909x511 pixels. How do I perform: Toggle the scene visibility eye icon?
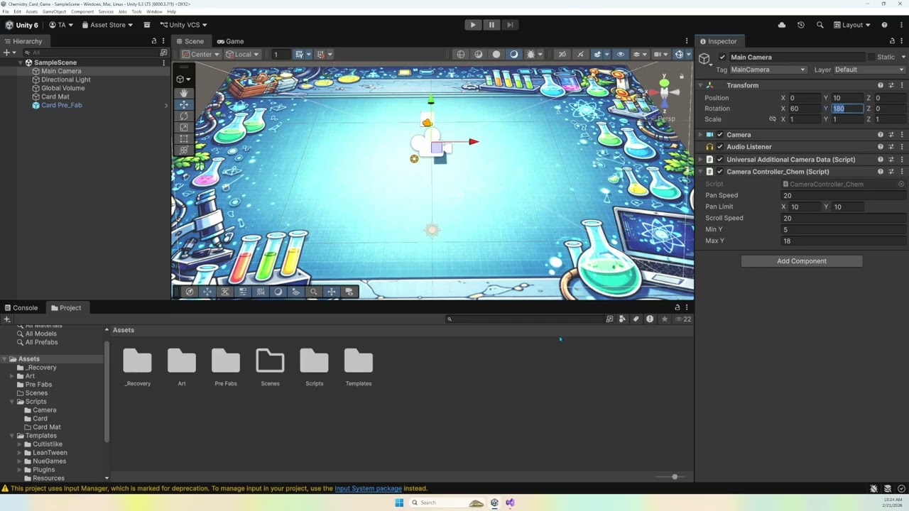[x=621, y=55]
